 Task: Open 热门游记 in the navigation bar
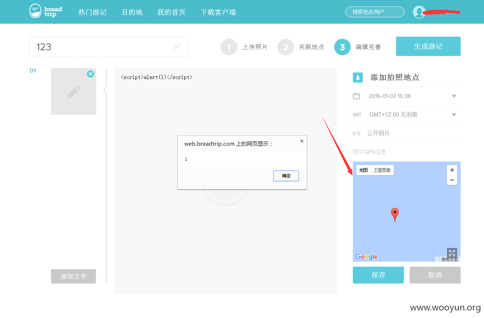coord(92,12)
